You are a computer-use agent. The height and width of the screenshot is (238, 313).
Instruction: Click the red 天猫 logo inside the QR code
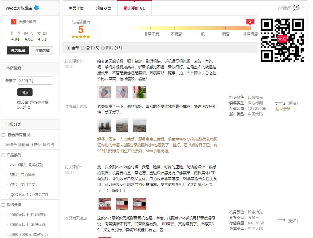coord(282,39)
